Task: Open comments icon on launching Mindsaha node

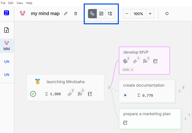Action: 80,94
